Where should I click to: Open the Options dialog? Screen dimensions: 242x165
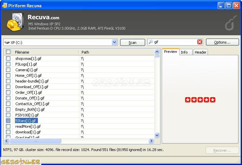(222, 42)
